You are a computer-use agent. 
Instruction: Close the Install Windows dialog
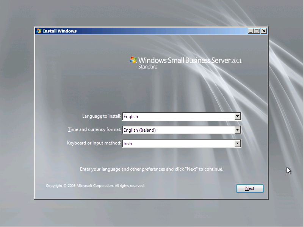tap(264, 31)
